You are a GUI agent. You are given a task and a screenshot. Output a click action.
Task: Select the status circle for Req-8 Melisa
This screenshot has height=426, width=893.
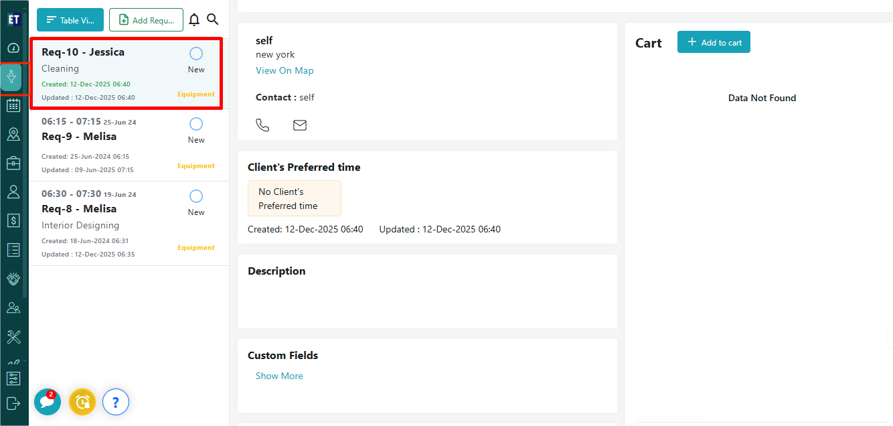pos(196,196)
